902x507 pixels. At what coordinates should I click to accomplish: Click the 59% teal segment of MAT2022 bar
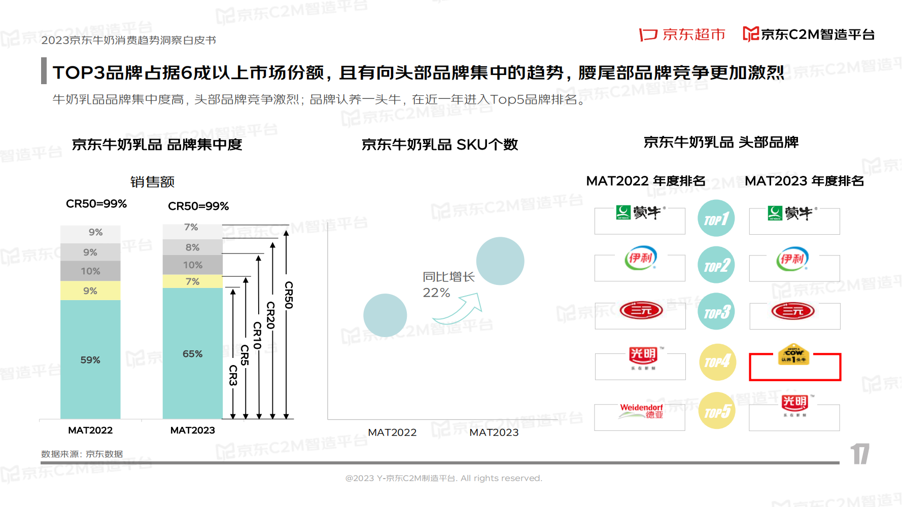coord(90,359)
